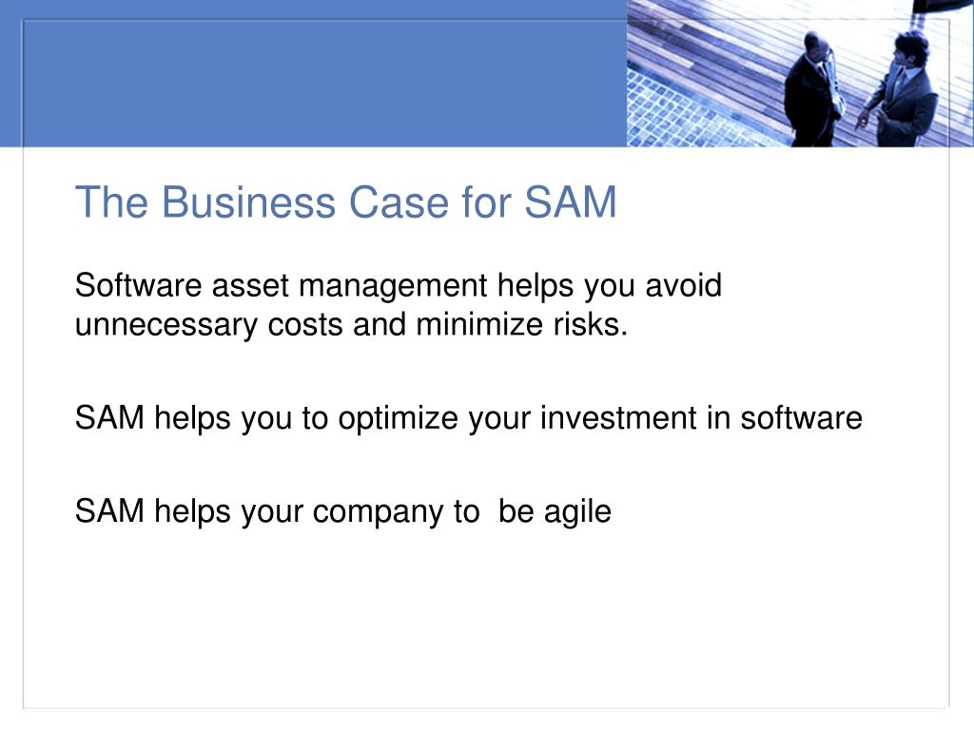
Task: Click the photo of two businessmen
Action: [800, 73]
